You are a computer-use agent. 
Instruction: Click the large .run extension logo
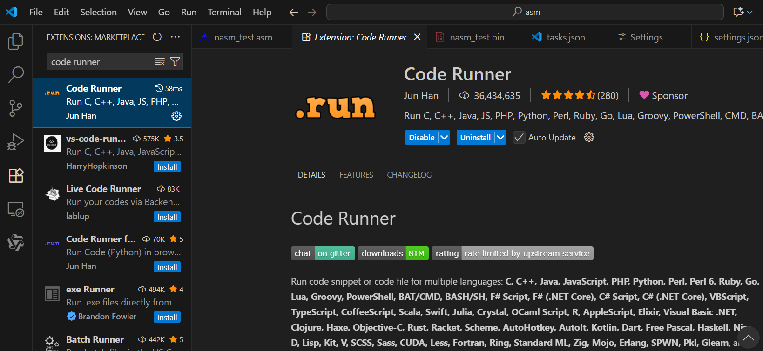[x=335, y=107]
